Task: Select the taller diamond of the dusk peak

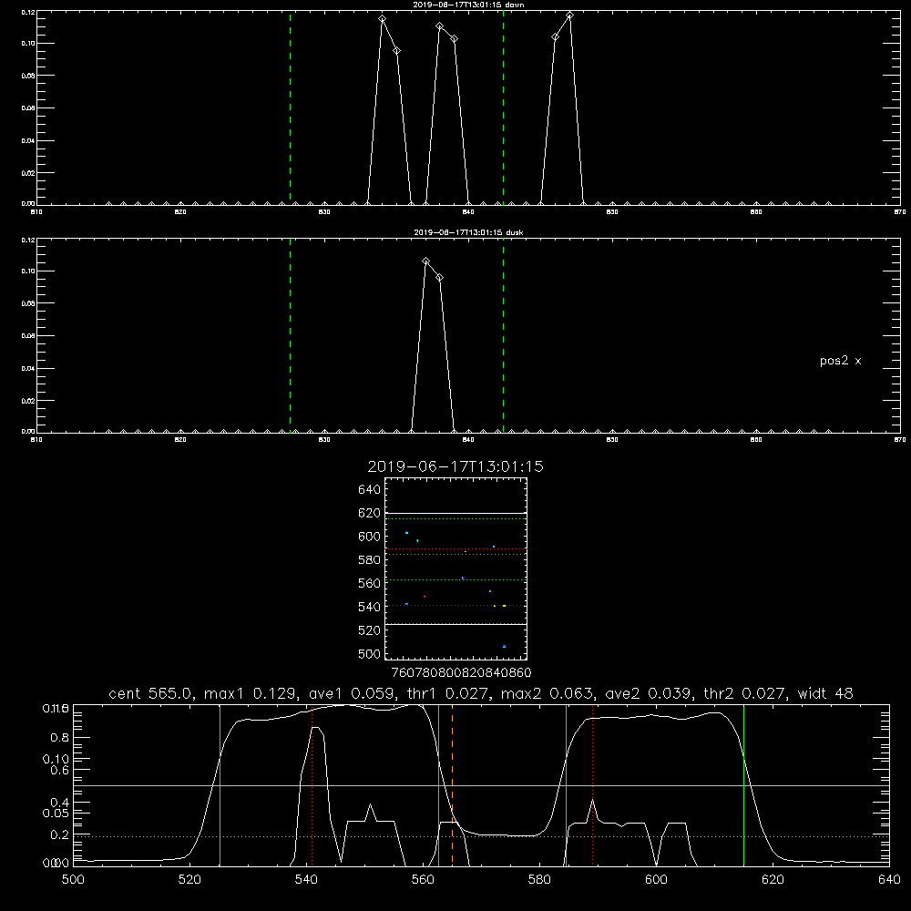Action: point(425,261)
